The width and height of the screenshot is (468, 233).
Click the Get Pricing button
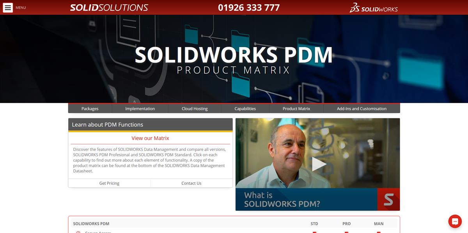109,183
